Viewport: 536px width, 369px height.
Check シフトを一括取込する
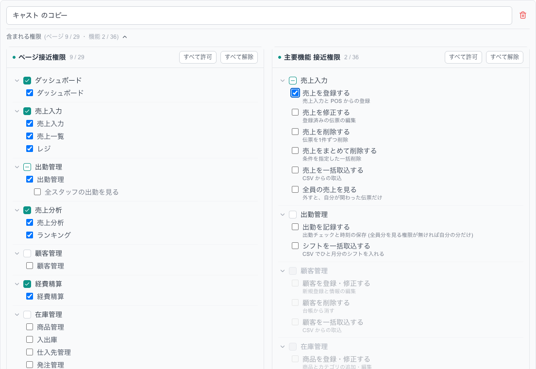click(295, 246)
